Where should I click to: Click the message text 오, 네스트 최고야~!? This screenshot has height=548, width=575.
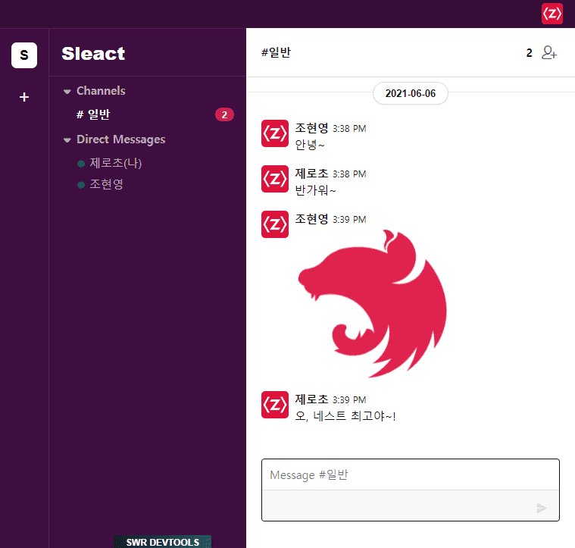tap(345, 416)
